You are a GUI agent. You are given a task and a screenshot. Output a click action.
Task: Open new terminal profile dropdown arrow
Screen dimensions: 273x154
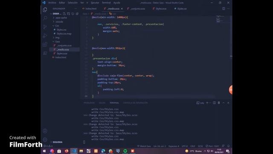click(x=210, y=103)
